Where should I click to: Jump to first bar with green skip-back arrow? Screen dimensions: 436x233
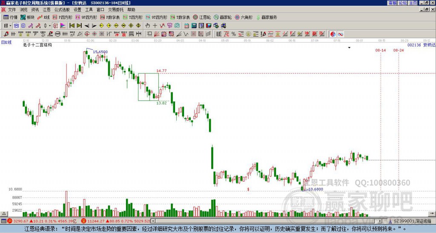click(x=72, y=26)
